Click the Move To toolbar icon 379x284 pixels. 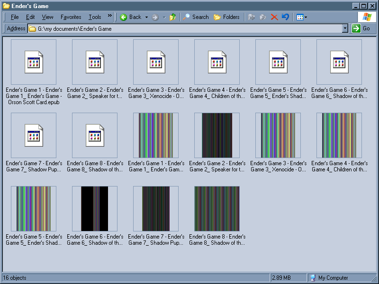point(252,17)
